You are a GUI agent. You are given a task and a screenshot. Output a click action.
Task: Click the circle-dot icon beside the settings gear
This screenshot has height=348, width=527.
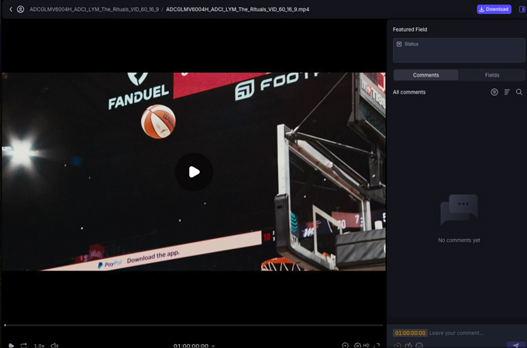[345, 346]
